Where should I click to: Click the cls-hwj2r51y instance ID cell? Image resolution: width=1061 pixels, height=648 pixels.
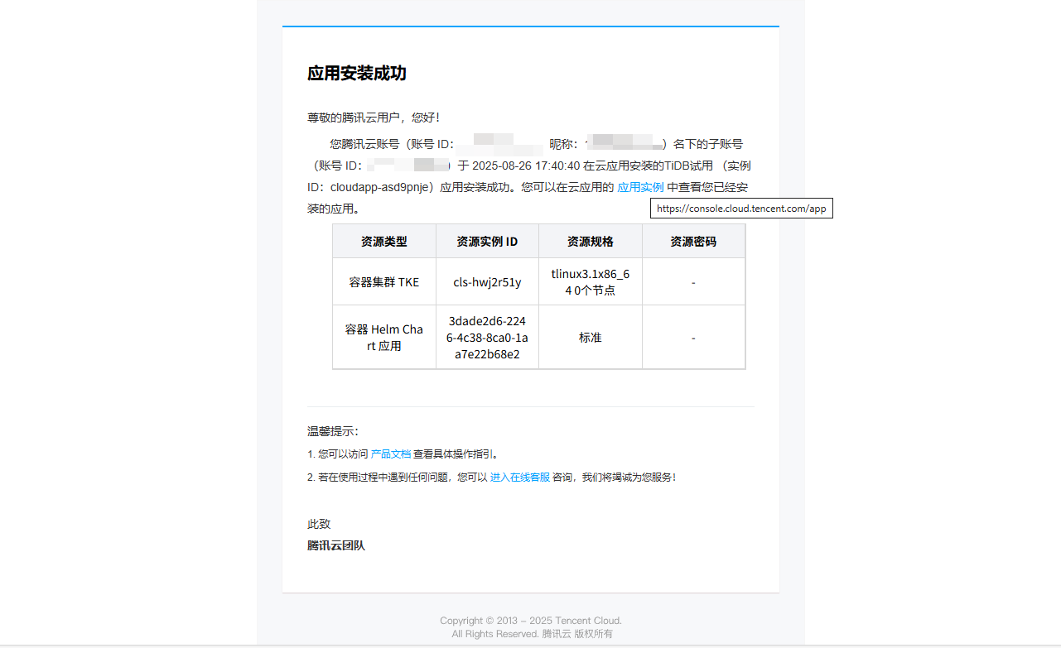(x=487, y=282)
